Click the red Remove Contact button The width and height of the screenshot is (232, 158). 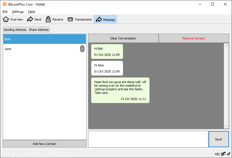tap(194, 38)
